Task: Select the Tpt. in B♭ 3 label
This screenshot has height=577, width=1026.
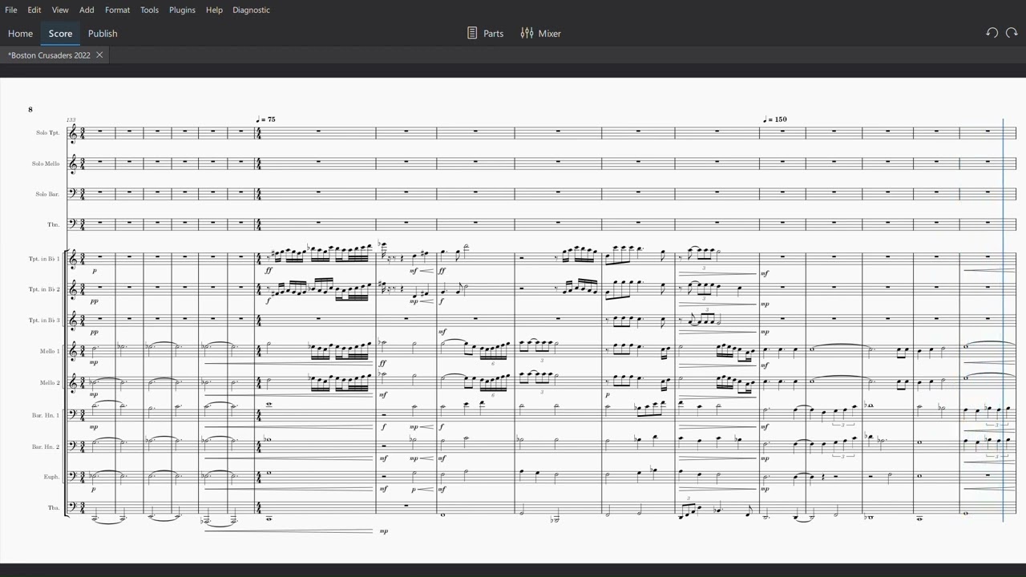Action: click(44, 321)
